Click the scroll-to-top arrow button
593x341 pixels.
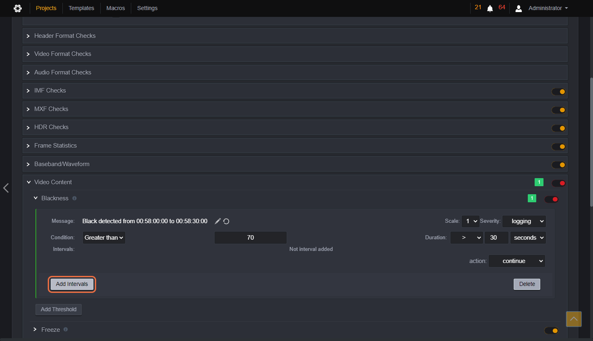(574, 319)
